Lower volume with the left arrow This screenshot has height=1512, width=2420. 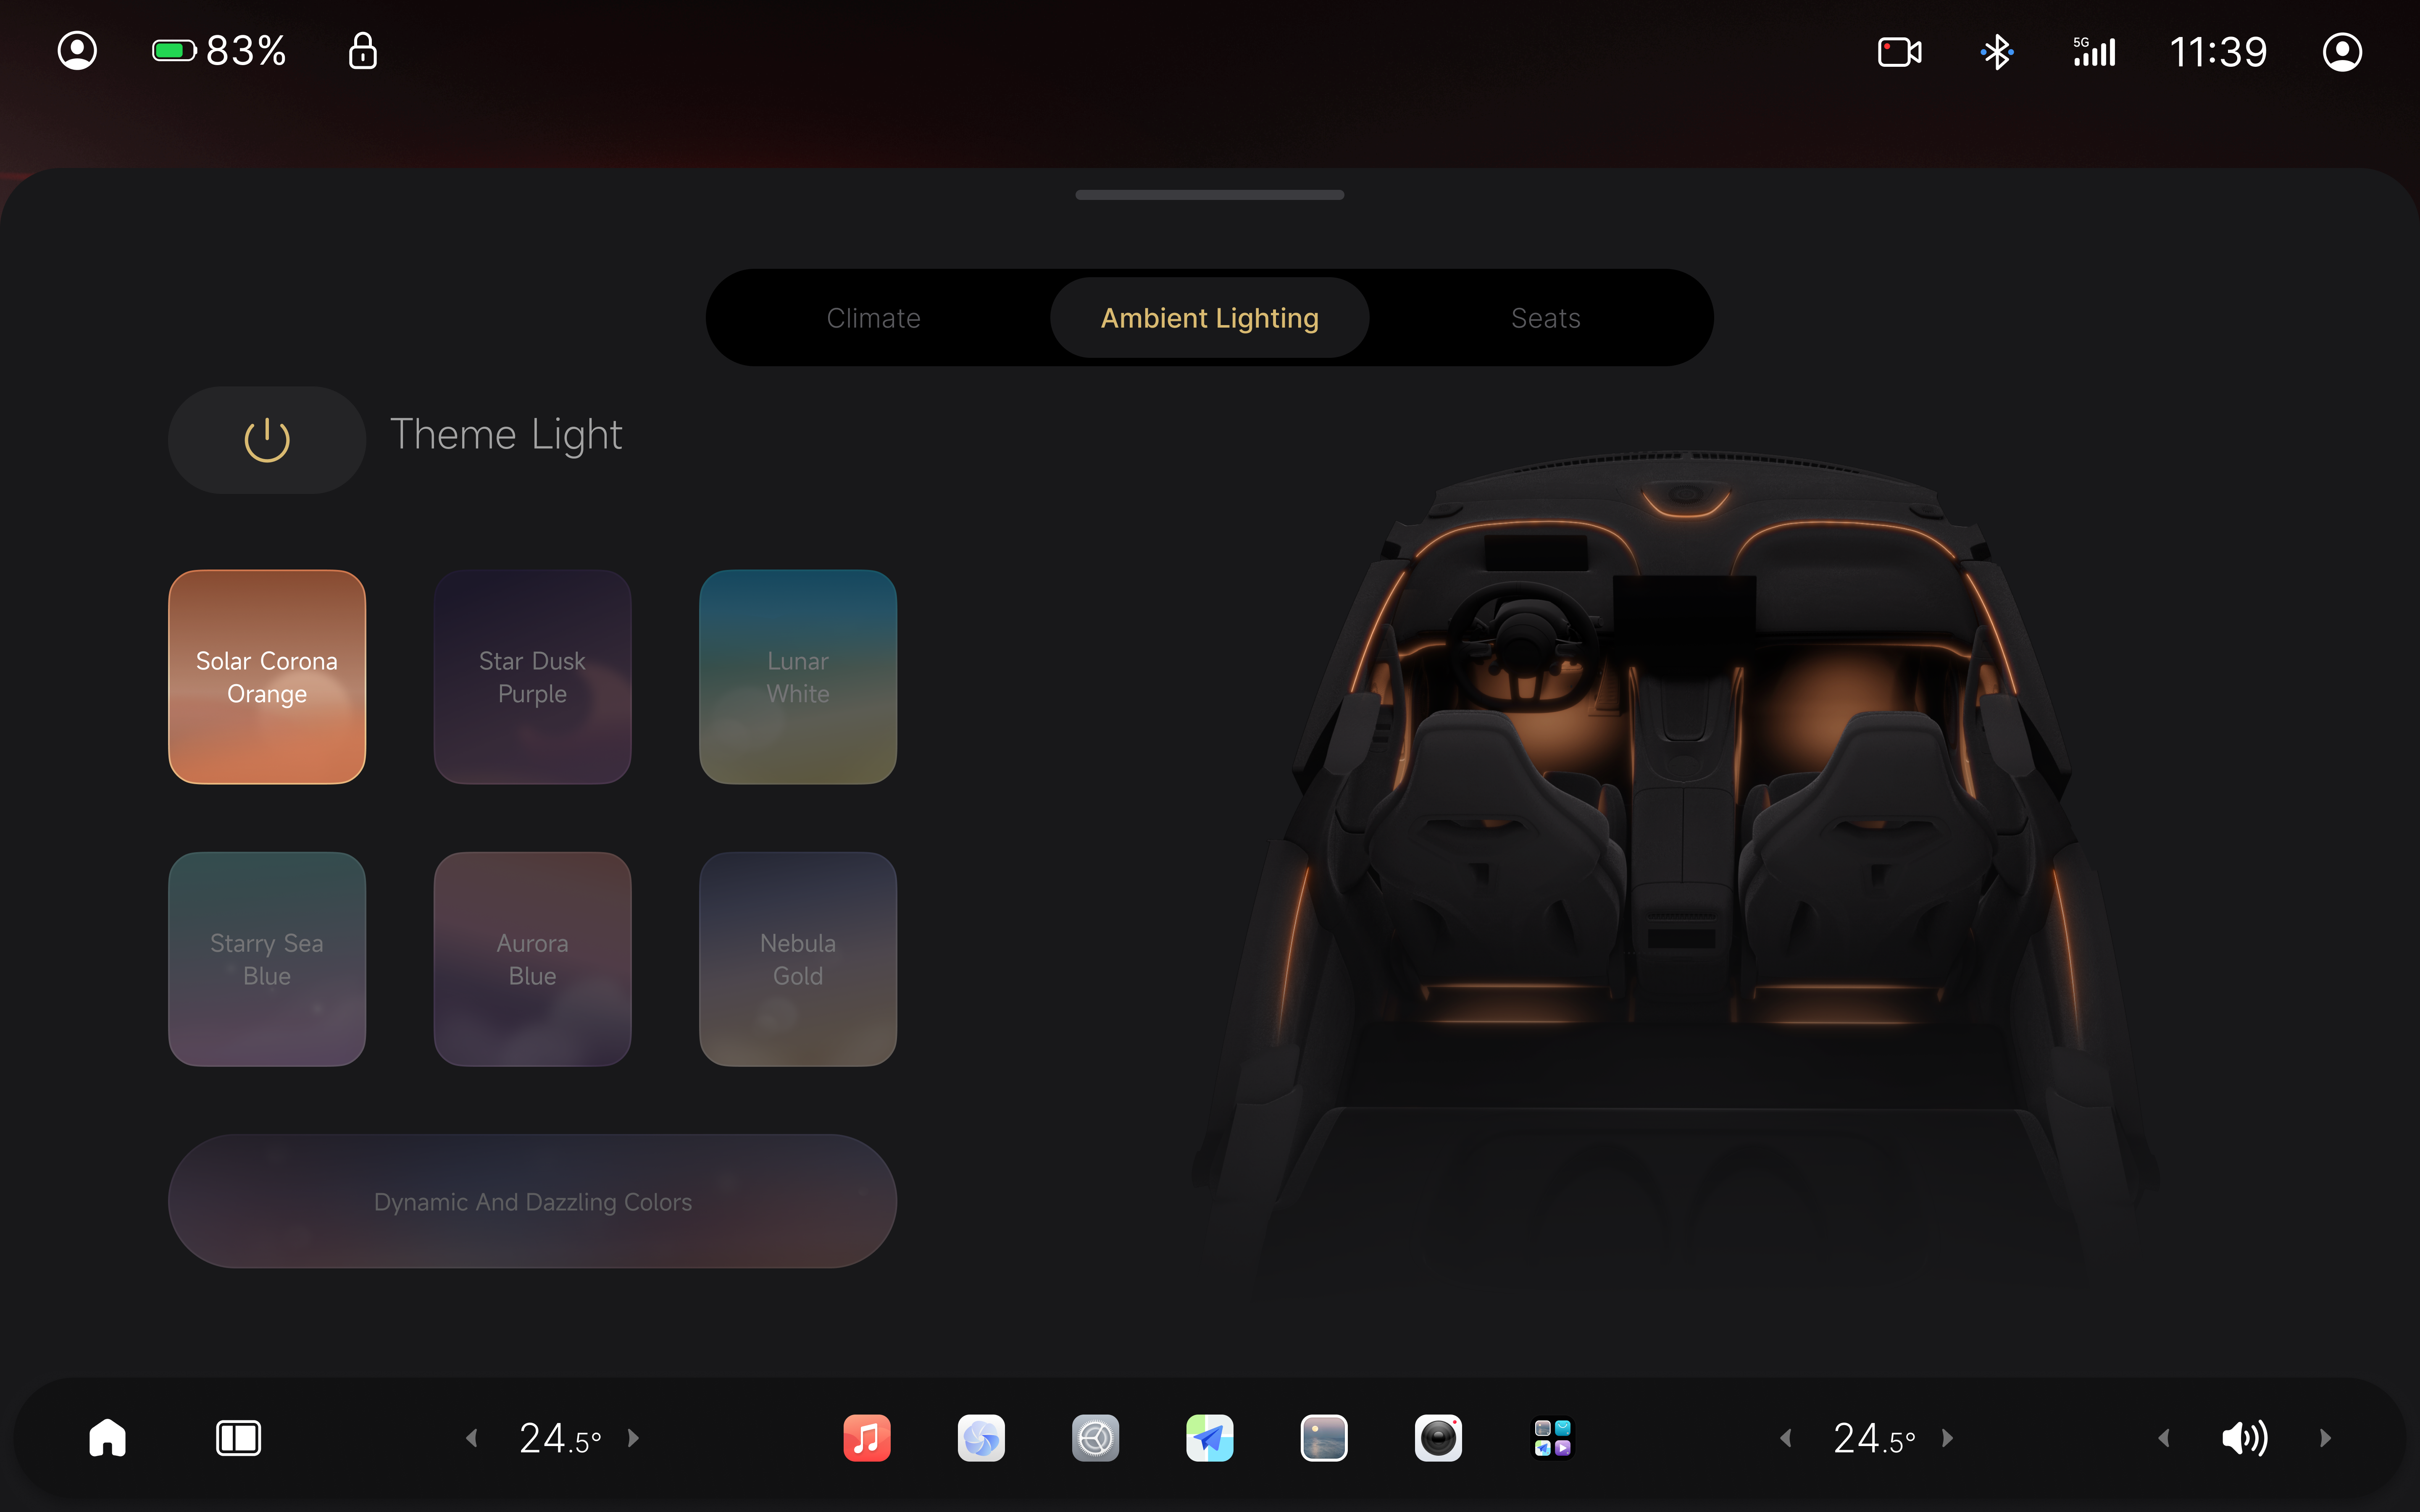[x=2164, y=1438]
